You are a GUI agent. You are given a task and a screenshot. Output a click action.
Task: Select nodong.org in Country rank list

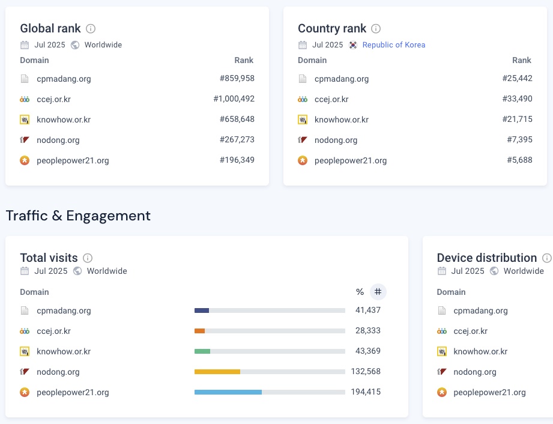[336, 140]
